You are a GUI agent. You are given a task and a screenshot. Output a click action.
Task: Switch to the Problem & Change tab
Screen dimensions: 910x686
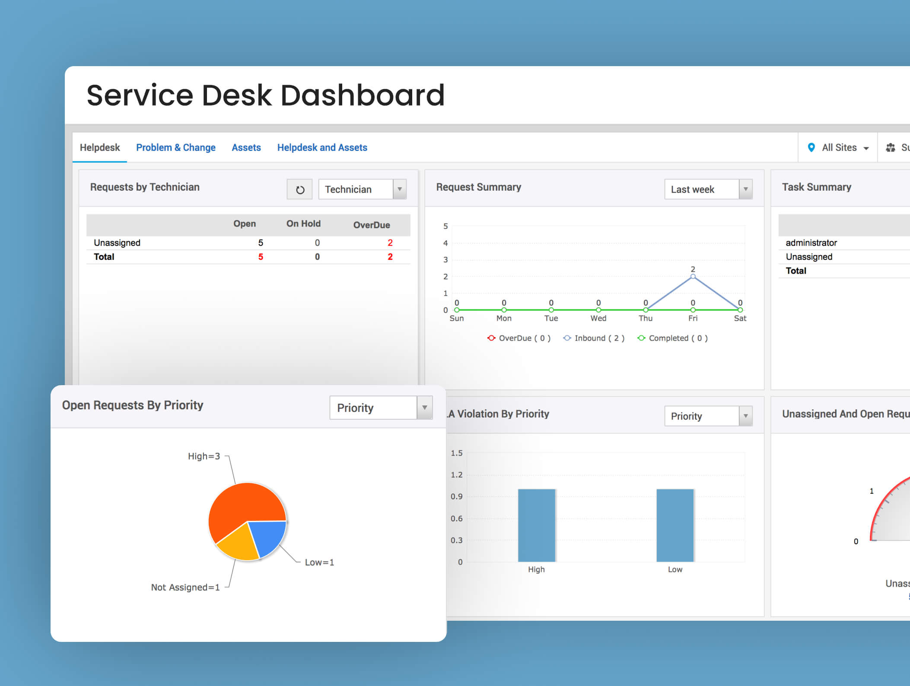(175, 148)
